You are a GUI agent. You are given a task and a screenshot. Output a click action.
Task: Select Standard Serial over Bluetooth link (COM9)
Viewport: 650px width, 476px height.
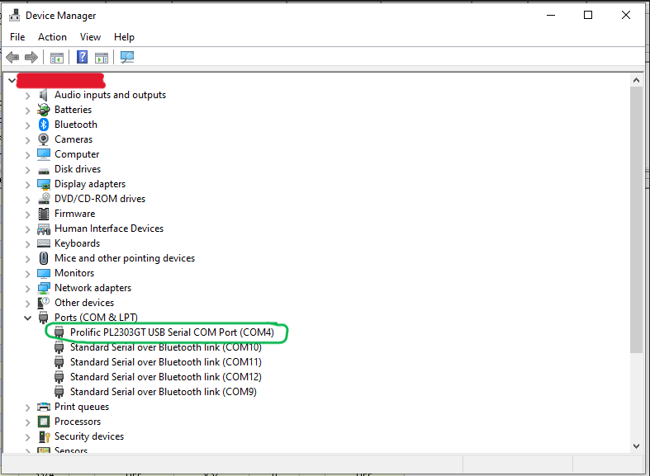[164, 392]
